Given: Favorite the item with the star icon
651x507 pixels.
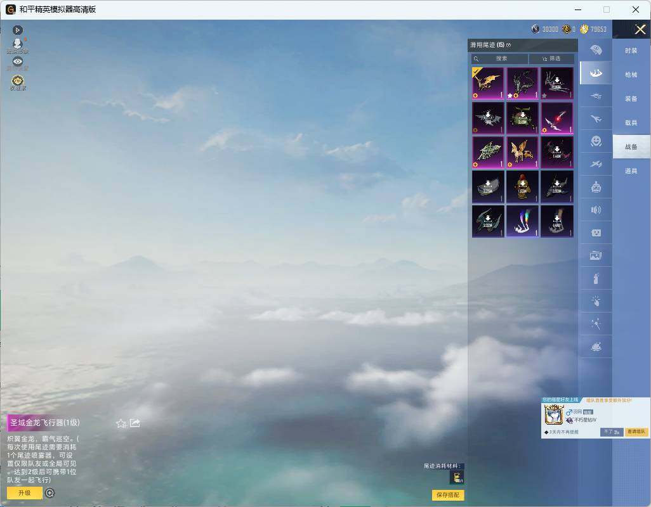Looking at the screenshot, I should [121, 423].
